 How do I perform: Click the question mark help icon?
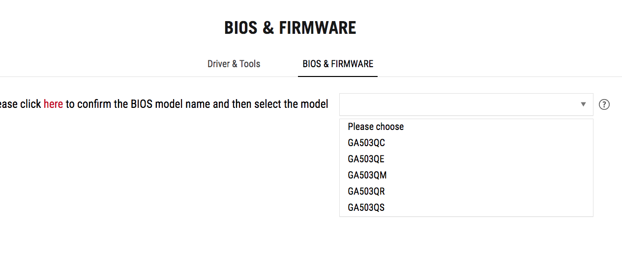[604, 104]
